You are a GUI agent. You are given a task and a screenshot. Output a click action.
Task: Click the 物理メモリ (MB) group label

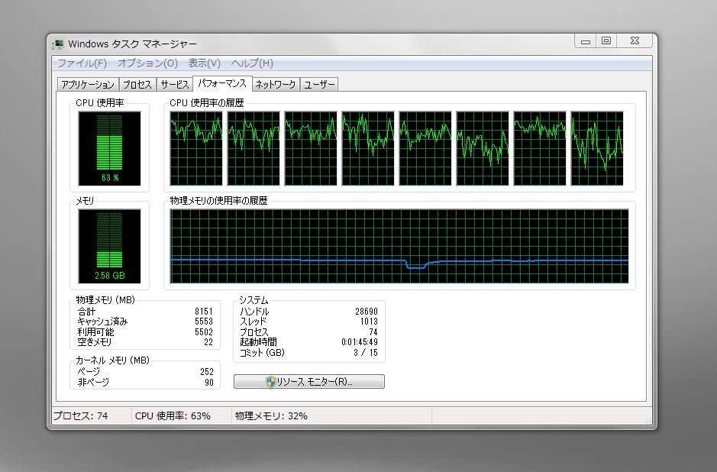[x=105, y=300]
